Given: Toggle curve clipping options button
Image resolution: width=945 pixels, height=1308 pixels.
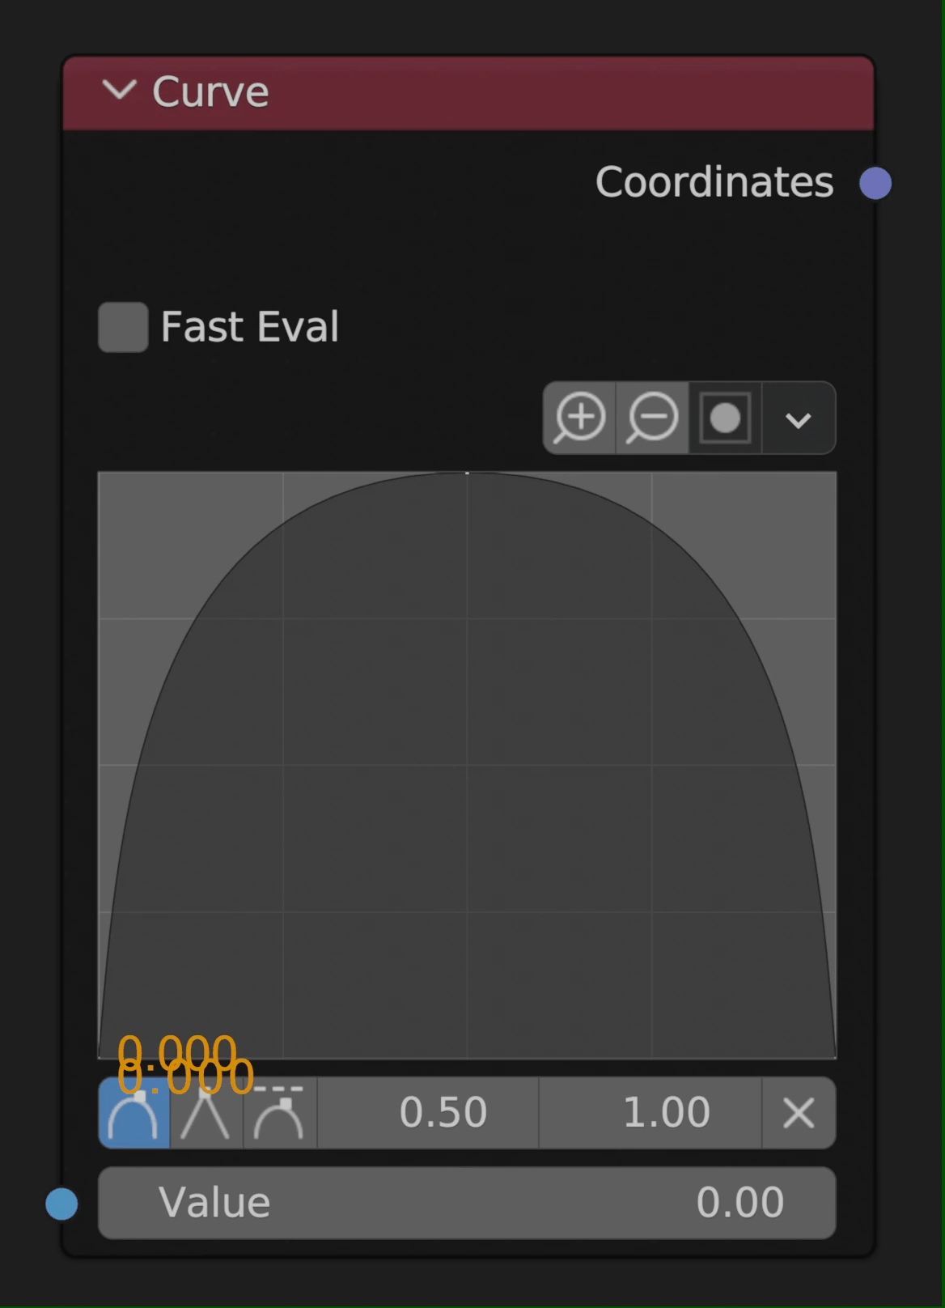Looking at the screenshot, I should 725,418.
